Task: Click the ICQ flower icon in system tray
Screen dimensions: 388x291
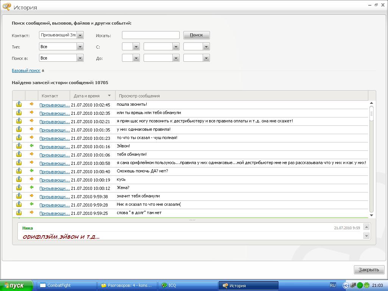Action: pos(366,285)
